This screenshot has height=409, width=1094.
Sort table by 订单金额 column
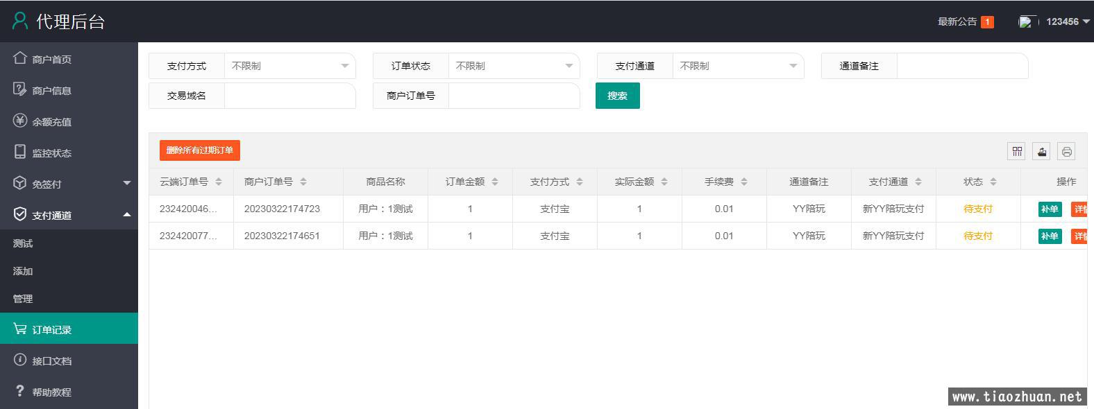coord(495,182)
